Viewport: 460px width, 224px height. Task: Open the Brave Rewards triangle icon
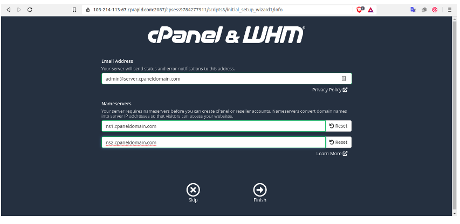pos(370,10)
